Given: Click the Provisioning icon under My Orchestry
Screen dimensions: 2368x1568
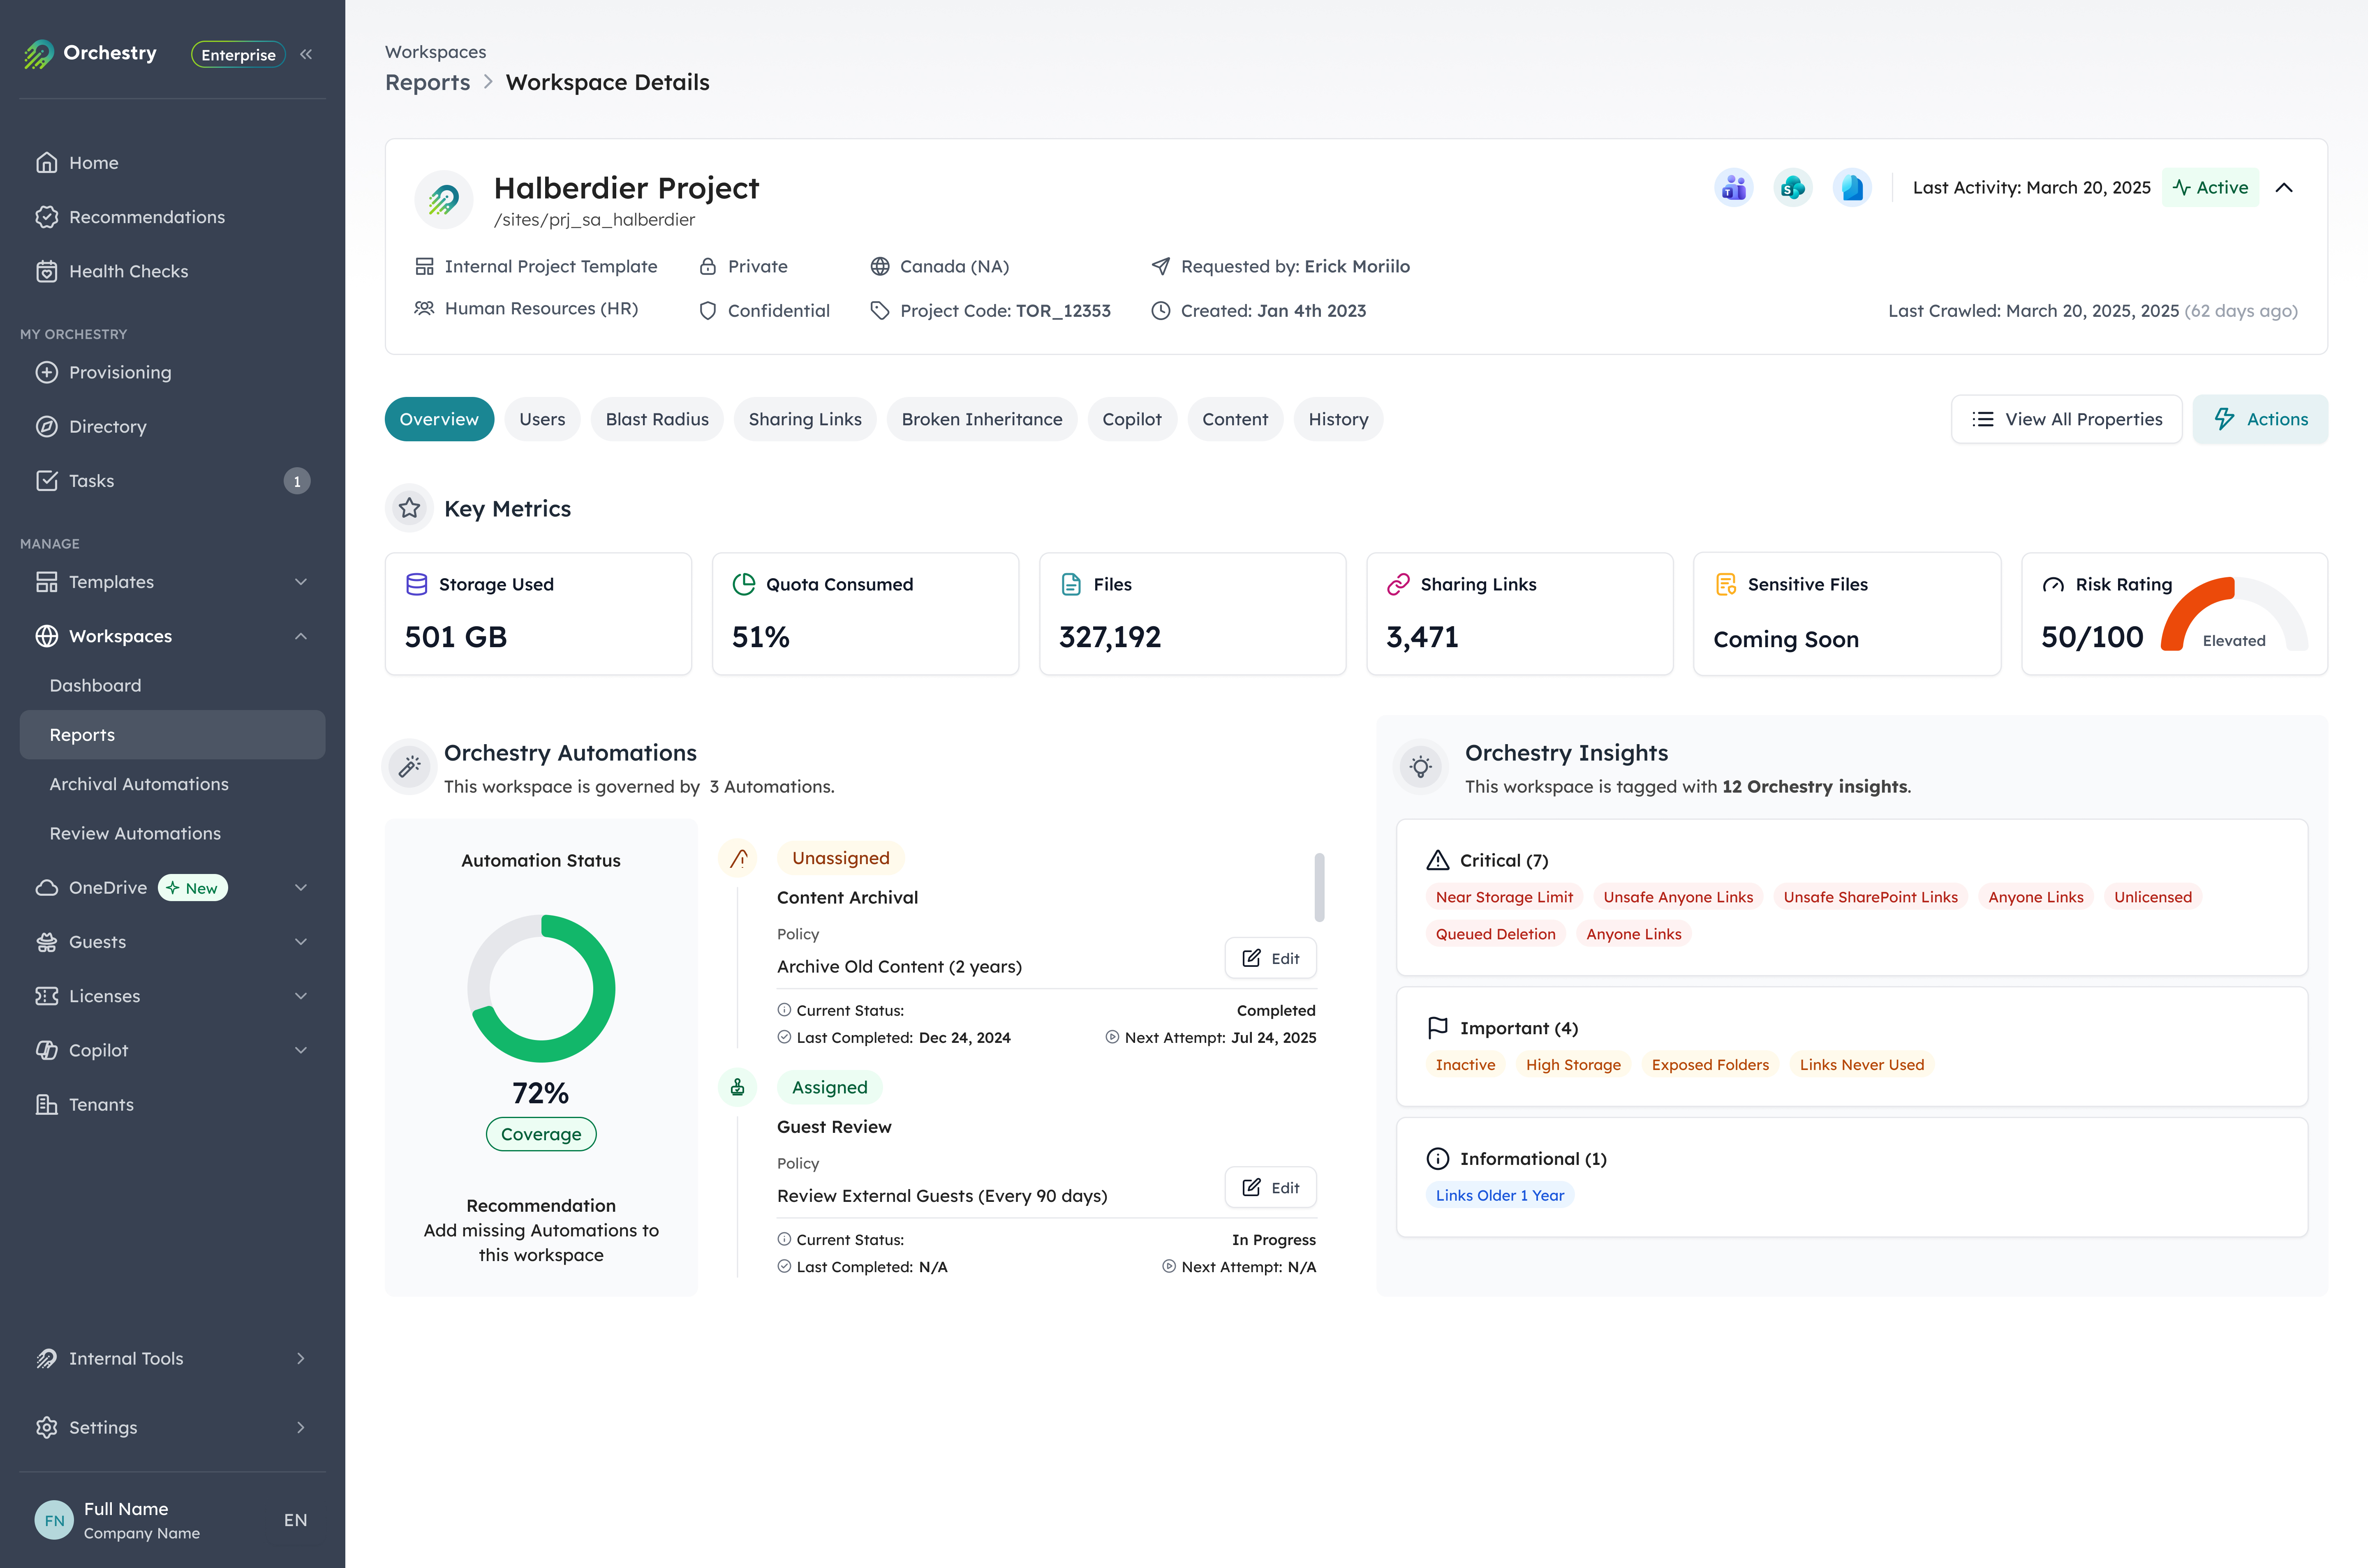Looking at the screenshot, I should click(47, 372).
